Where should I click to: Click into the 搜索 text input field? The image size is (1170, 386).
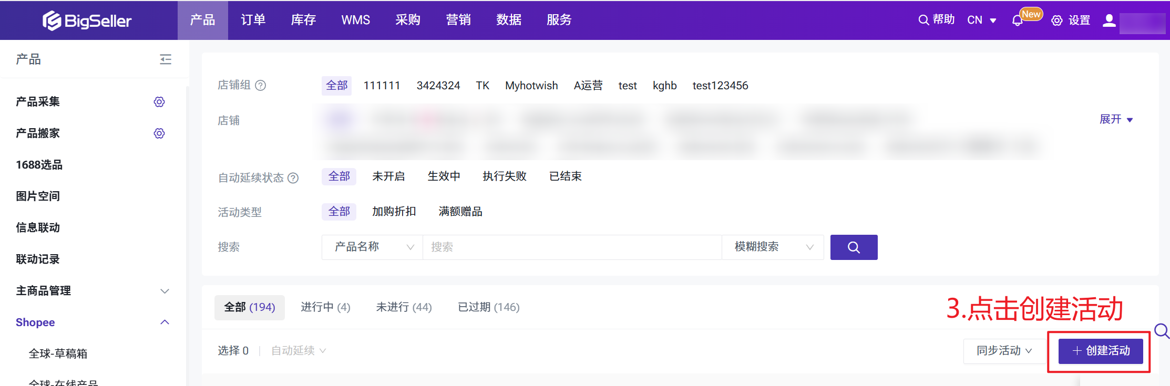[x=572, y=247]
